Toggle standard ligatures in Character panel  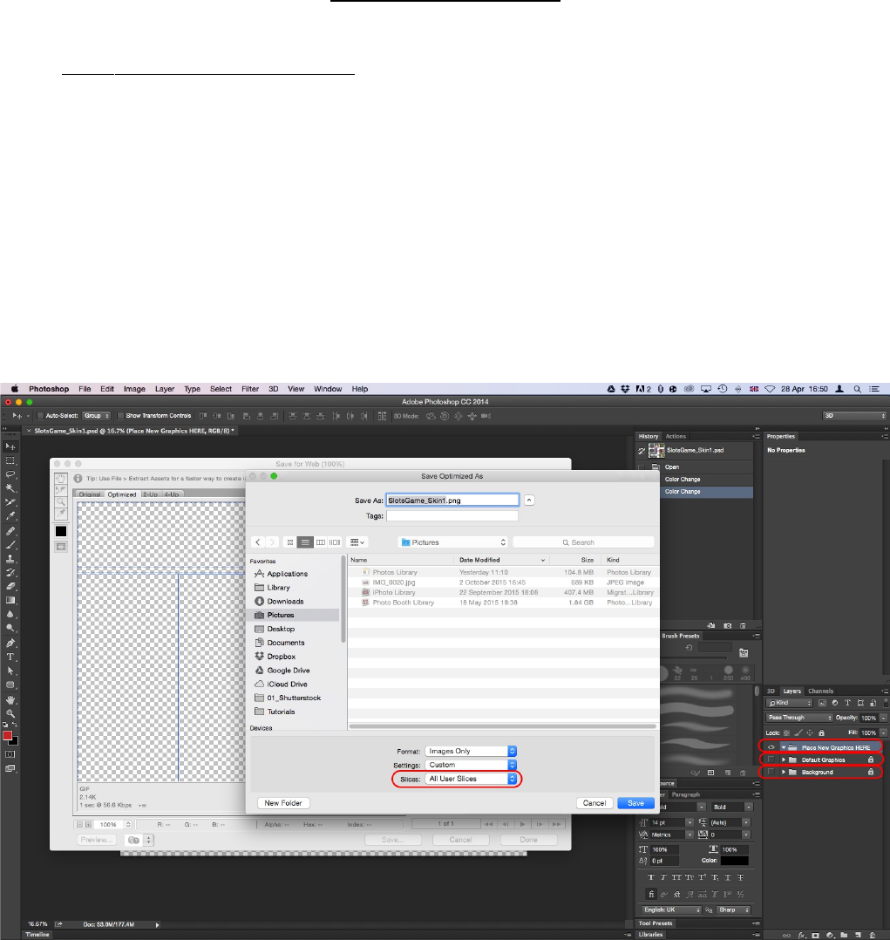pyautogui.click(x=651, y=894)
